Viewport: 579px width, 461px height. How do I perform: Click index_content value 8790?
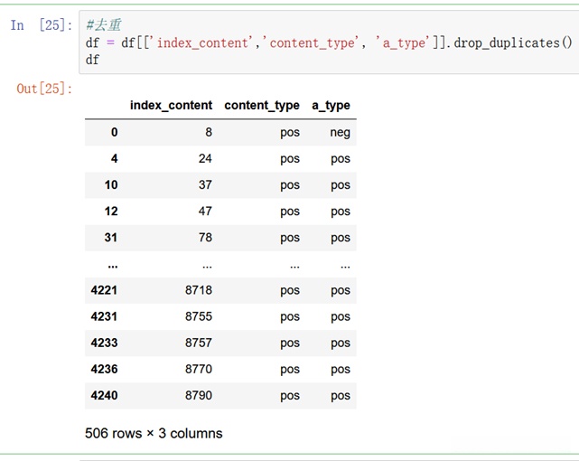[199, 395]
